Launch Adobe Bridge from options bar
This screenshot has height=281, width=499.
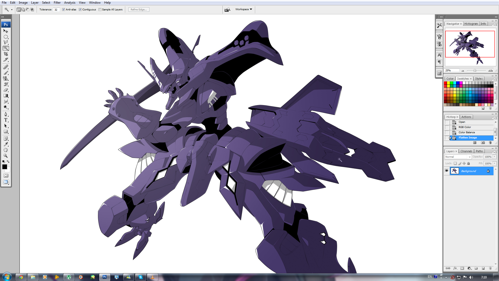coord(227,10)
